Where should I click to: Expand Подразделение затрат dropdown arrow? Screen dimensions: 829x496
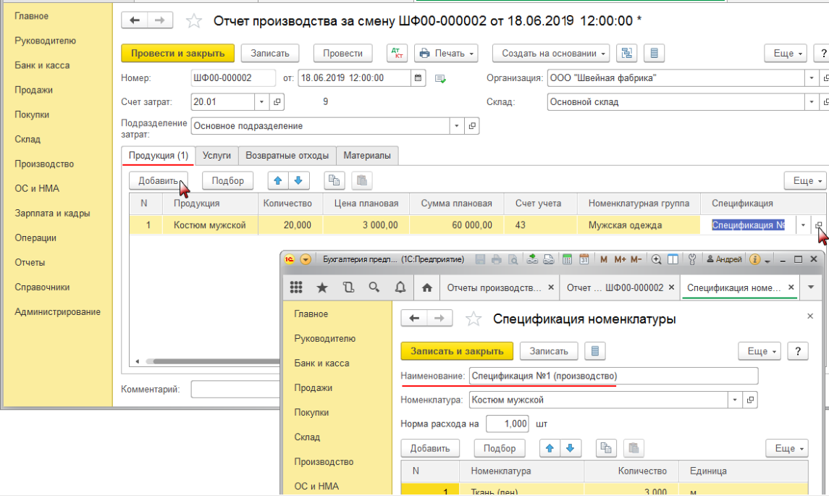pos(457,126)
